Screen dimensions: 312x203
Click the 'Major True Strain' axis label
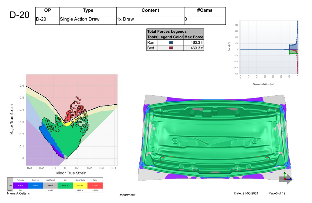(x=12, y=119)
